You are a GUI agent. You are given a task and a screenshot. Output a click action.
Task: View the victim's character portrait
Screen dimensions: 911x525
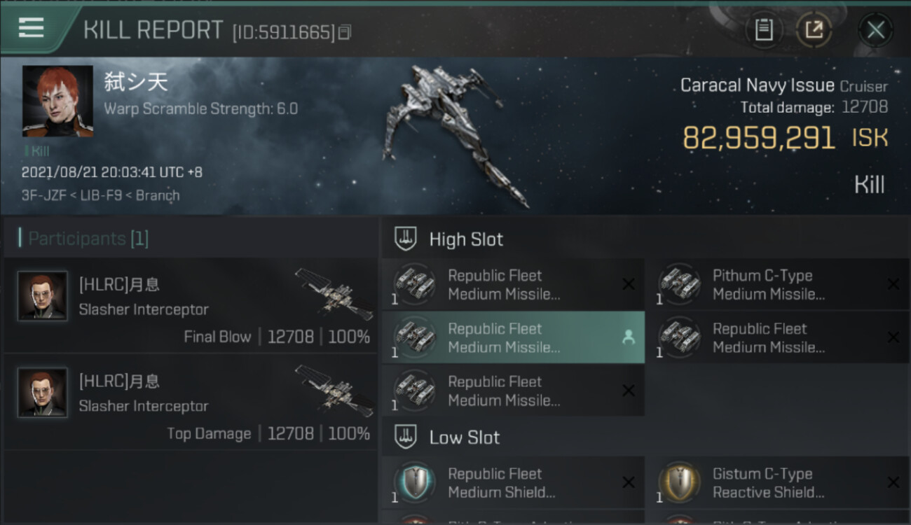[57, 101]
